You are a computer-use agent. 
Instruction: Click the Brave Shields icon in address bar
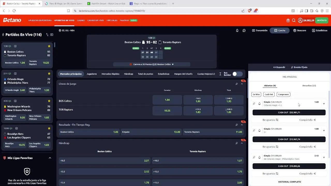(250, 11)
